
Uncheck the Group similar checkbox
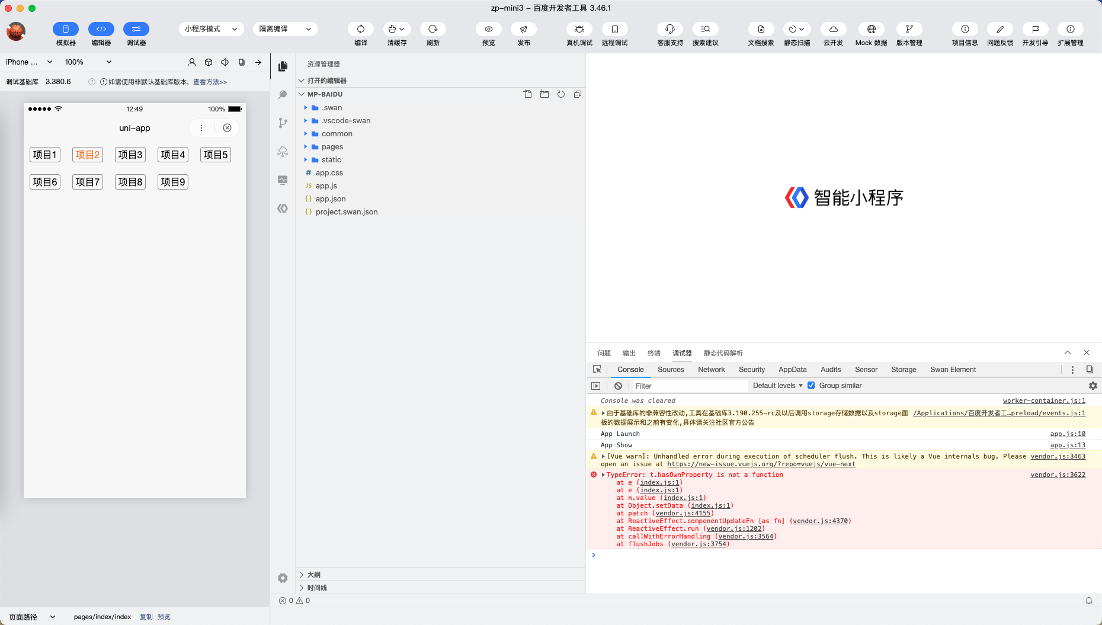pos(811,386)
